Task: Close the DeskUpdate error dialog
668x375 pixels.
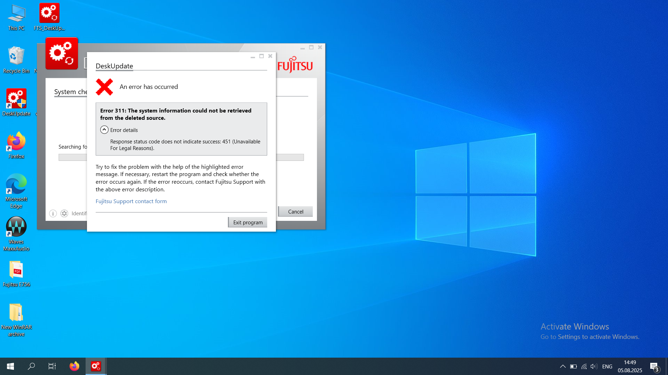Action: (x=270, y=56)
